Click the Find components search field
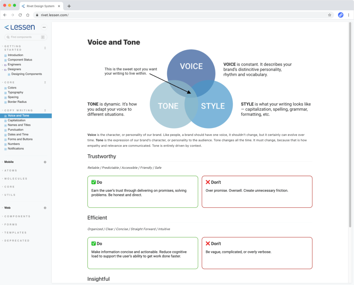Image resolution: width=354 pixels, height=285 pixels. 24,37
